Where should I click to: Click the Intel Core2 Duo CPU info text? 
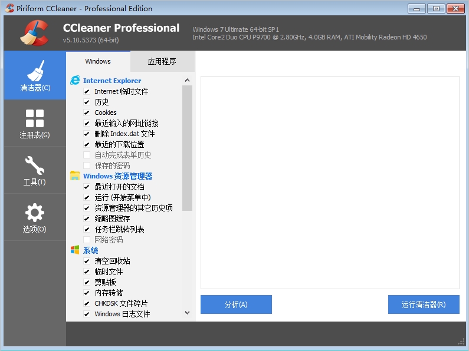click(310, 37)
